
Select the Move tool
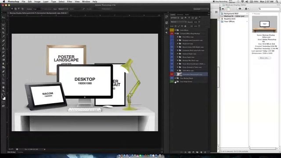pos(4,17)
